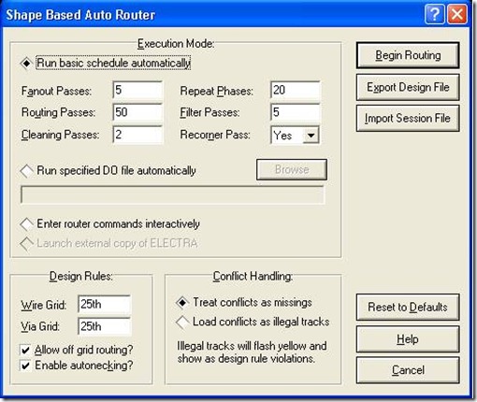
Task: Click the Filter Passes input field
Action: pyautogui.click(x=295, y=112)
